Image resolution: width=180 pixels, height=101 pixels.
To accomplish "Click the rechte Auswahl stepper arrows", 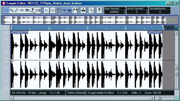I will 147,12.
